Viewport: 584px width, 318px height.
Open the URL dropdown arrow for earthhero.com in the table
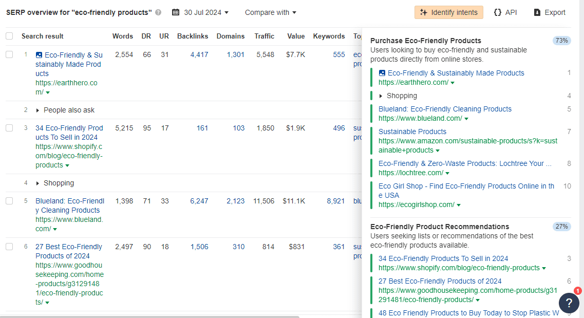coord(48,92)
